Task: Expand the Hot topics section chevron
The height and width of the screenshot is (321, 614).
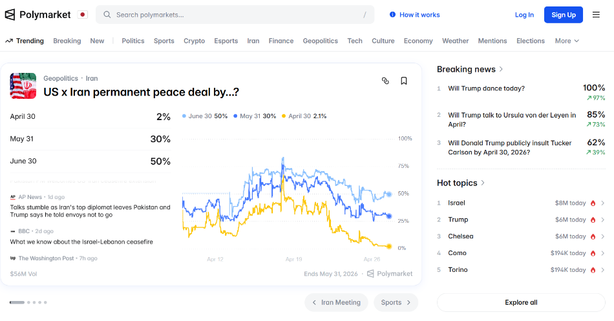Action: pos(483,183)
